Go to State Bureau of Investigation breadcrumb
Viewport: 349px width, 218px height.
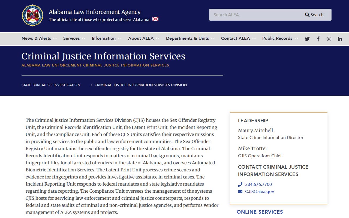[x=51, y=85]
